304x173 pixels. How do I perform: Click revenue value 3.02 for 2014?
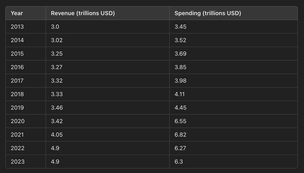click(56, 40)
